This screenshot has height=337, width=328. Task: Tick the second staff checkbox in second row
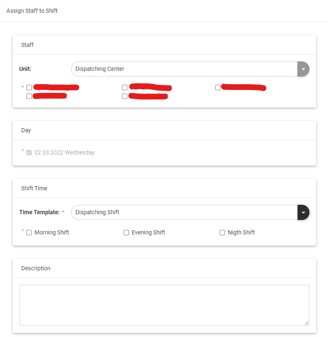[x=125, y=96]
